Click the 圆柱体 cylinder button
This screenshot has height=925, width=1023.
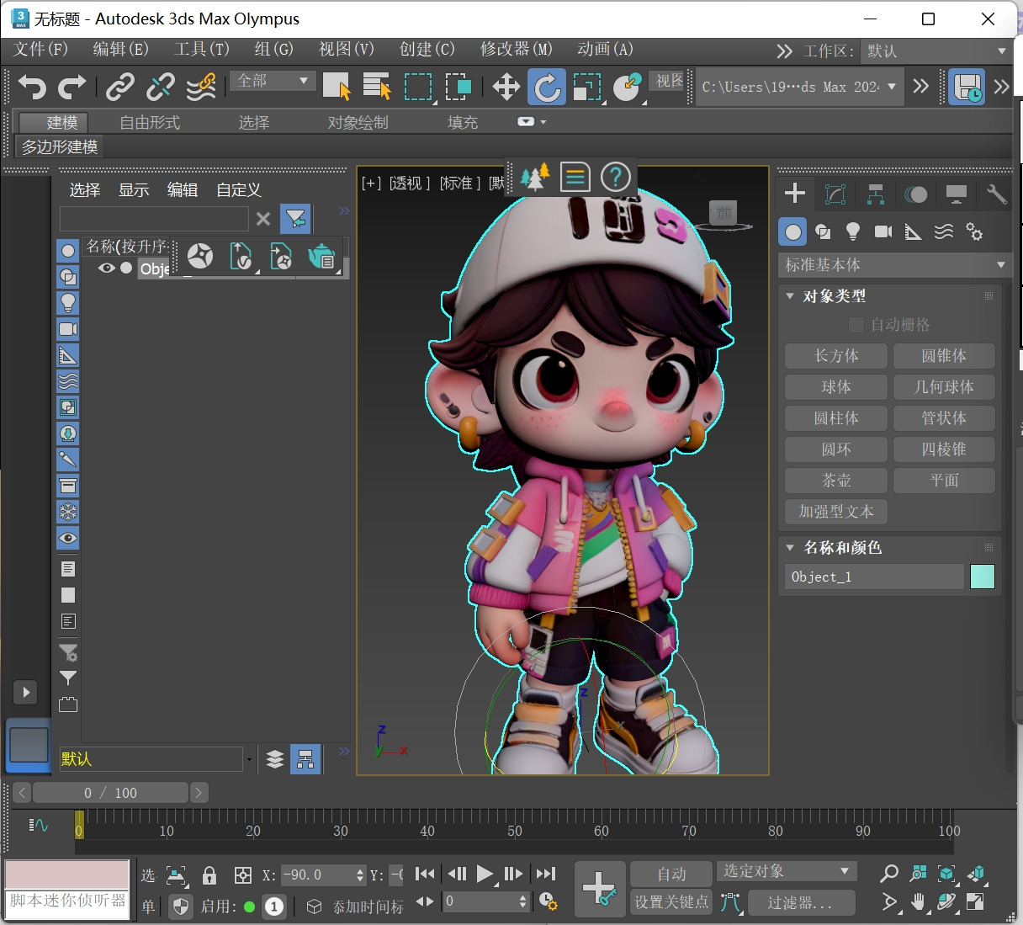(x=836, y=418)
